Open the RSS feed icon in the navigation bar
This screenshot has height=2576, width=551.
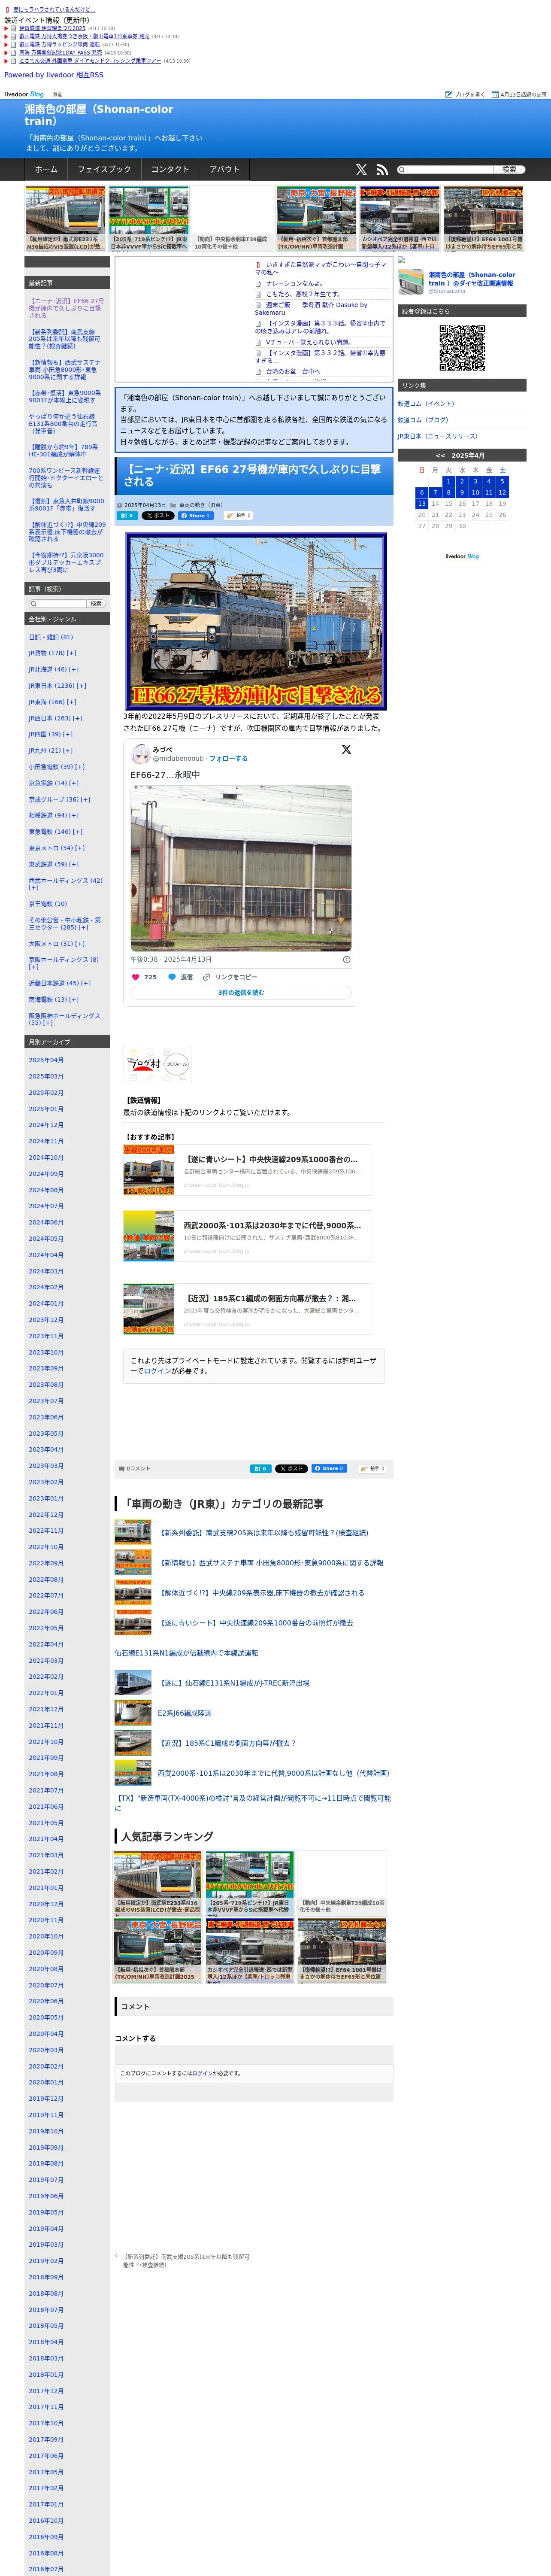click(381, 170)
